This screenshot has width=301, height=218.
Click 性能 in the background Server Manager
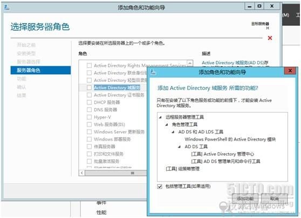pos(101,212)
